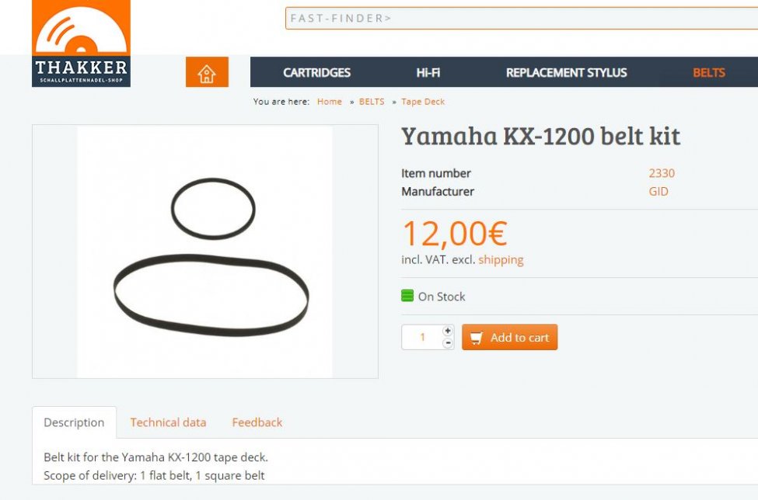Click the Thakker logo
Image resolution: width=758 pixels, height=500 pixels.
pos(81,43)
